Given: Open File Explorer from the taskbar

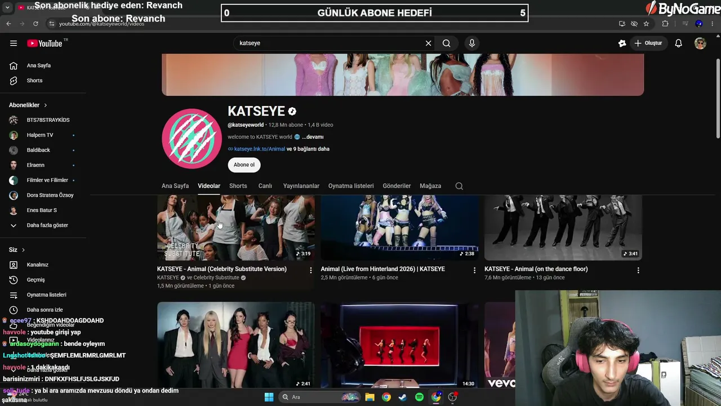Looking at the screenshot, I should (370, 397).
